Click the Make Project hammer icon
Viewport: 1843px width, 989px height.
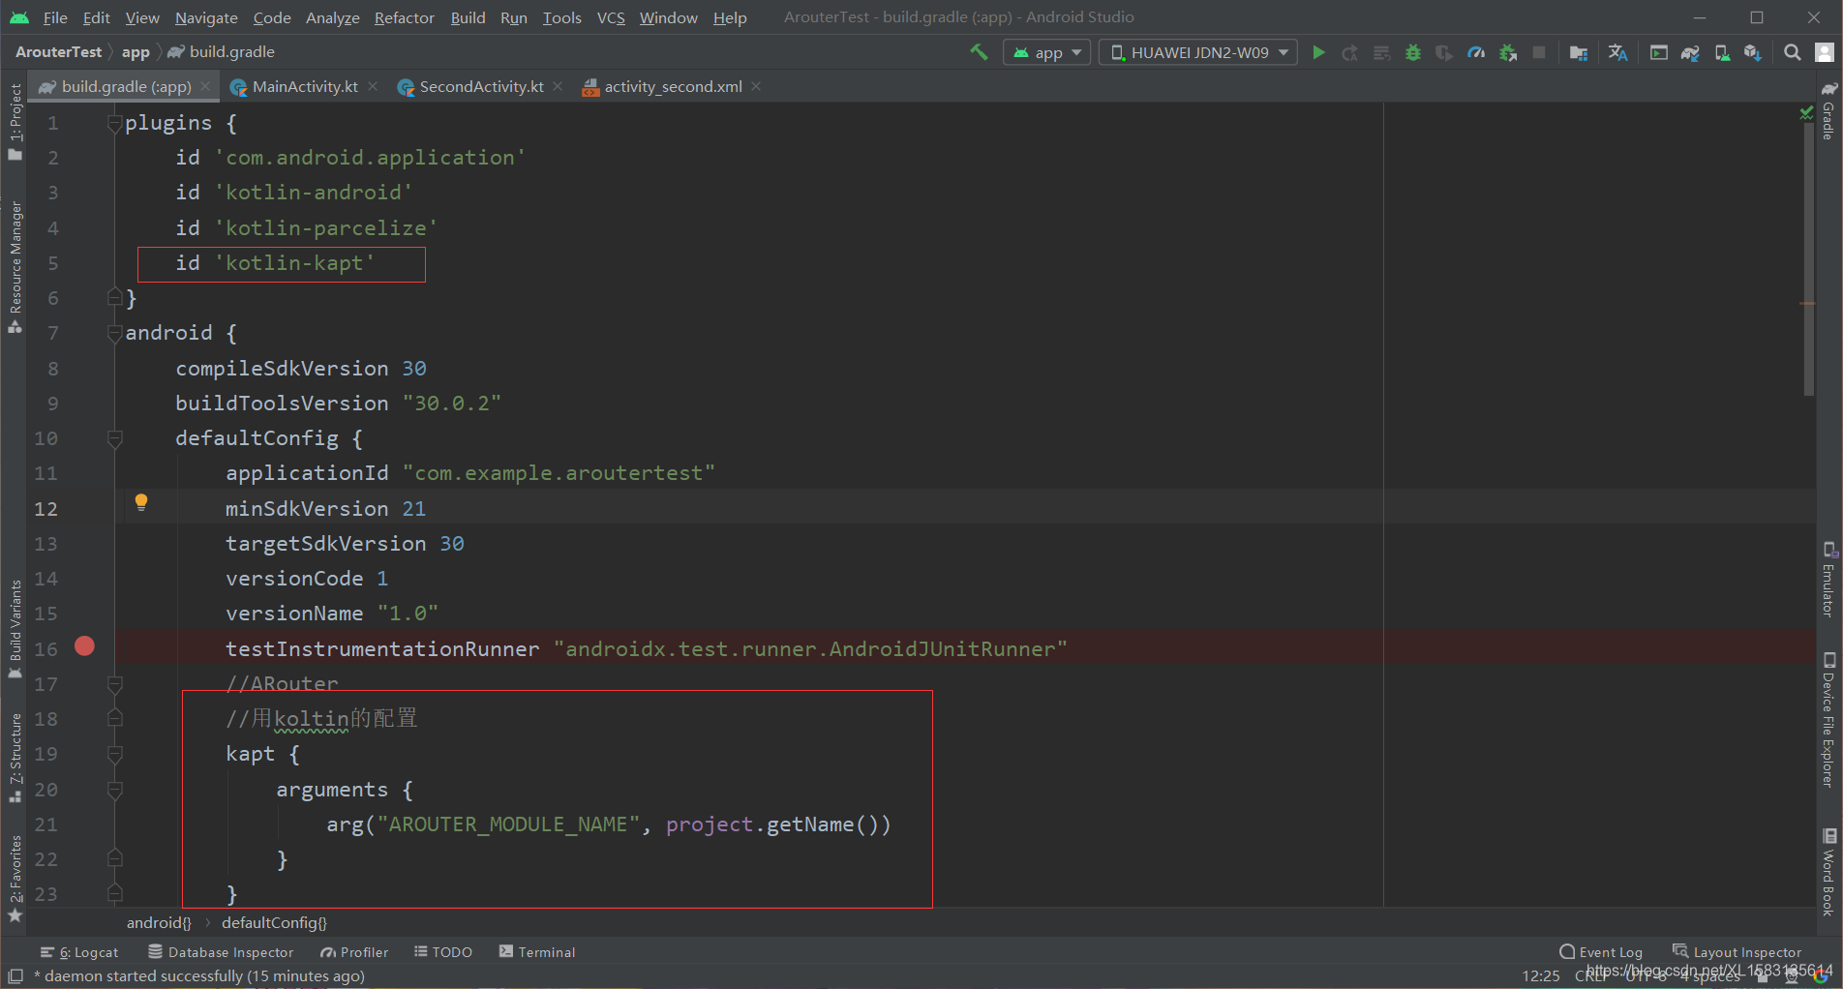[979, 52]
